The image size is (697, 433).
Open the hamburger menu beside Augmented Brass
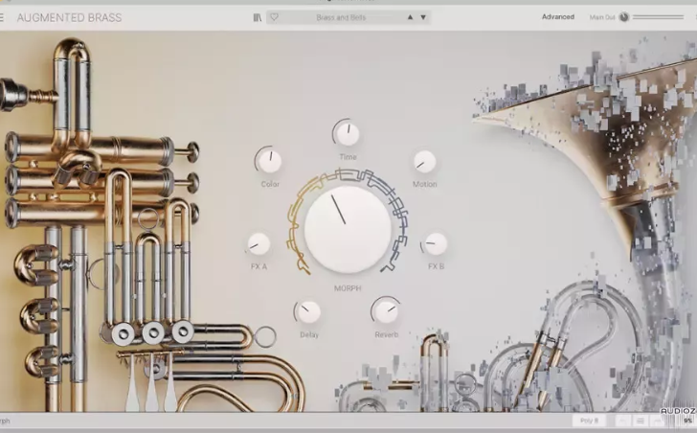(x=2, y=18)
